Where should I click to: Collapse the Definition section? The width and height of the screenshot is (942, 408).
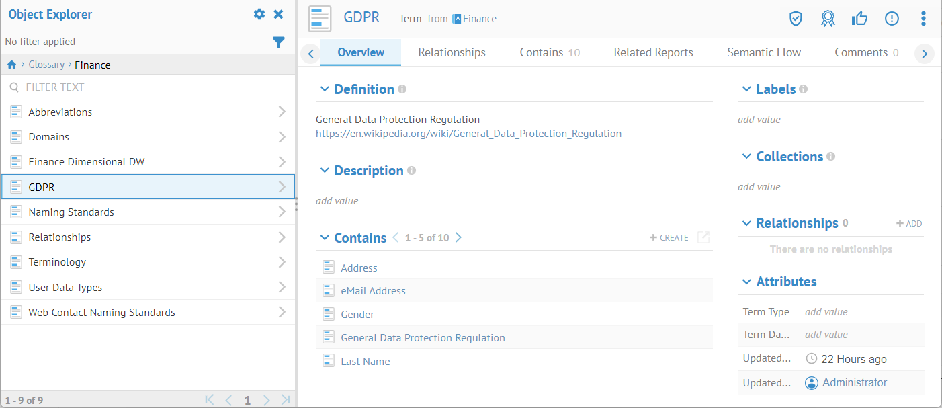coord(325,89)
